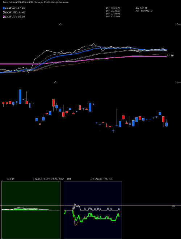Click the blue DOW ST legend swatch
181x239 pixels.
point(4,8)
